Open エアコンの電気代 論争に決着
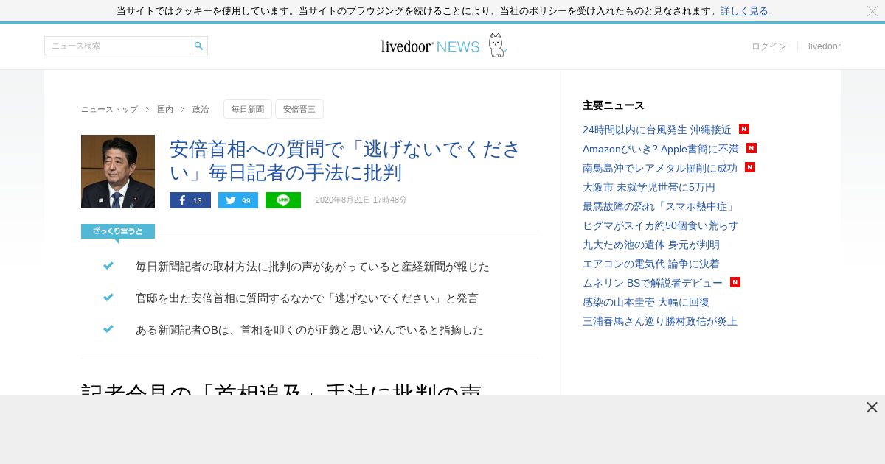The width and height of the screenshot is (885, 464). coord(651,264)
